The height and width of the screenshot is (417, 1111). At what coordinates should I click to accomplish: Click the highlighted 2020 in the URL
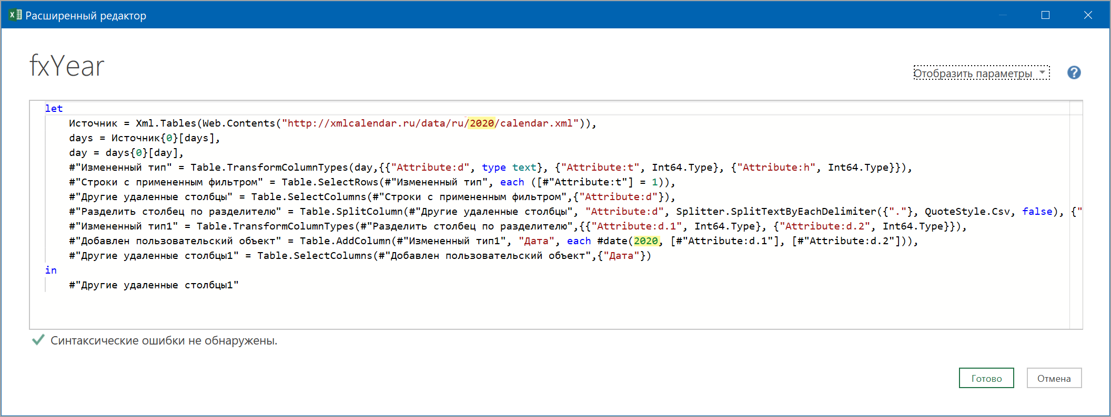pos(482,123)
